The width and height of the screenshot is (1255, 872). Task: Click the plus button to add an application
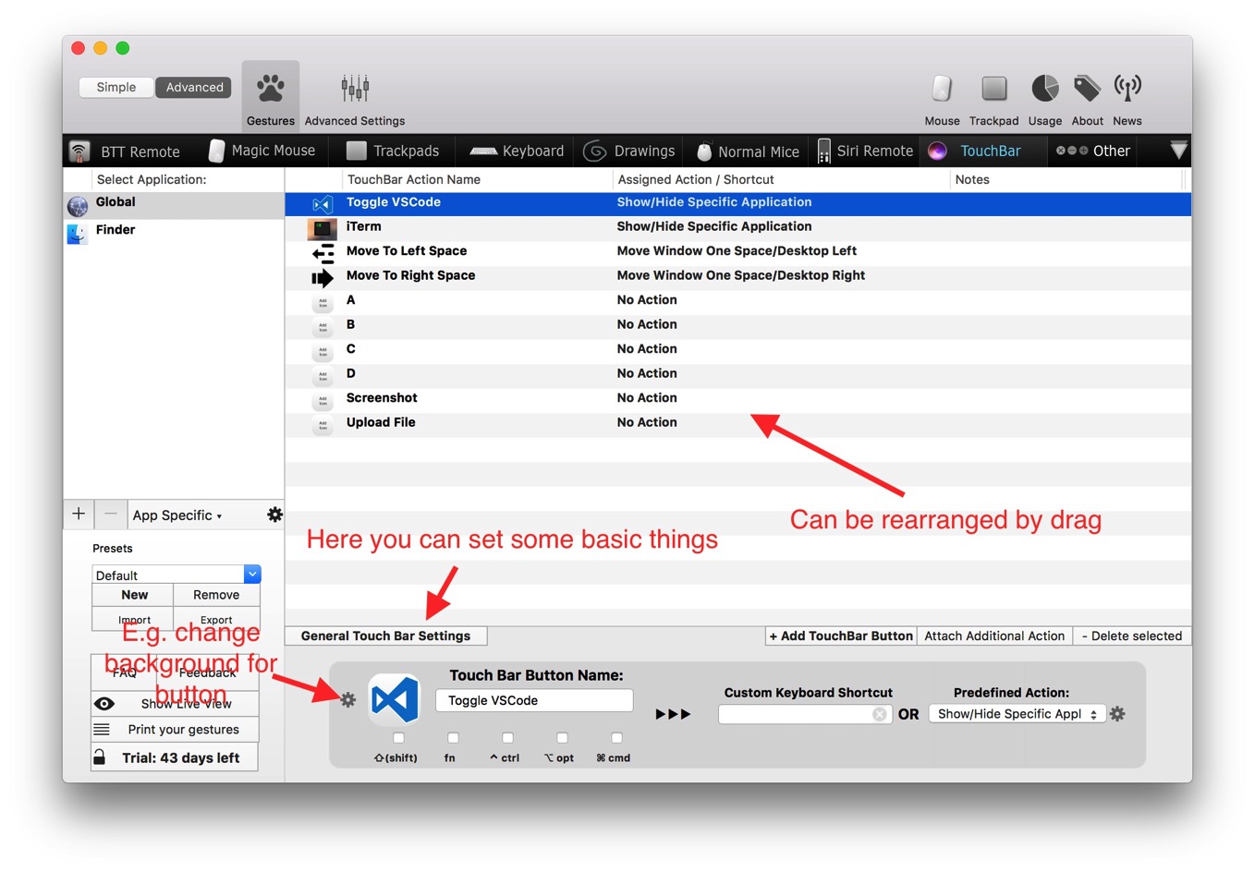point(79,514)
